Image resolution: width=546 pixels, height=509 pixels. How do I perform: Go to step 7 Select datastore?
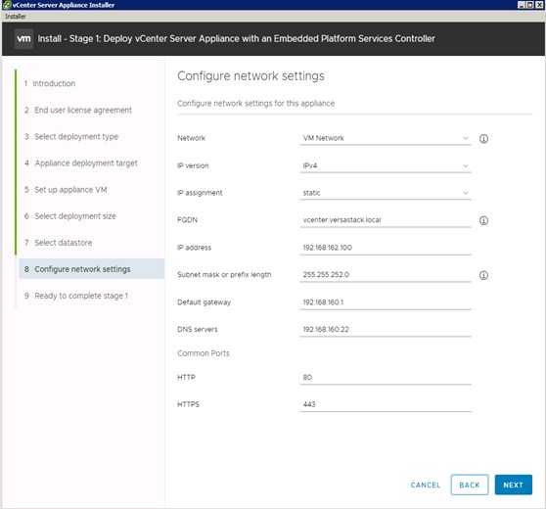pyautogui.click(x=58, y=243)
